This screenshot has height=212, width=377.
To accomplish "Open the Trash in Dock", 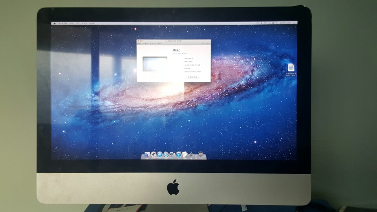I will [x=201, y=154].
